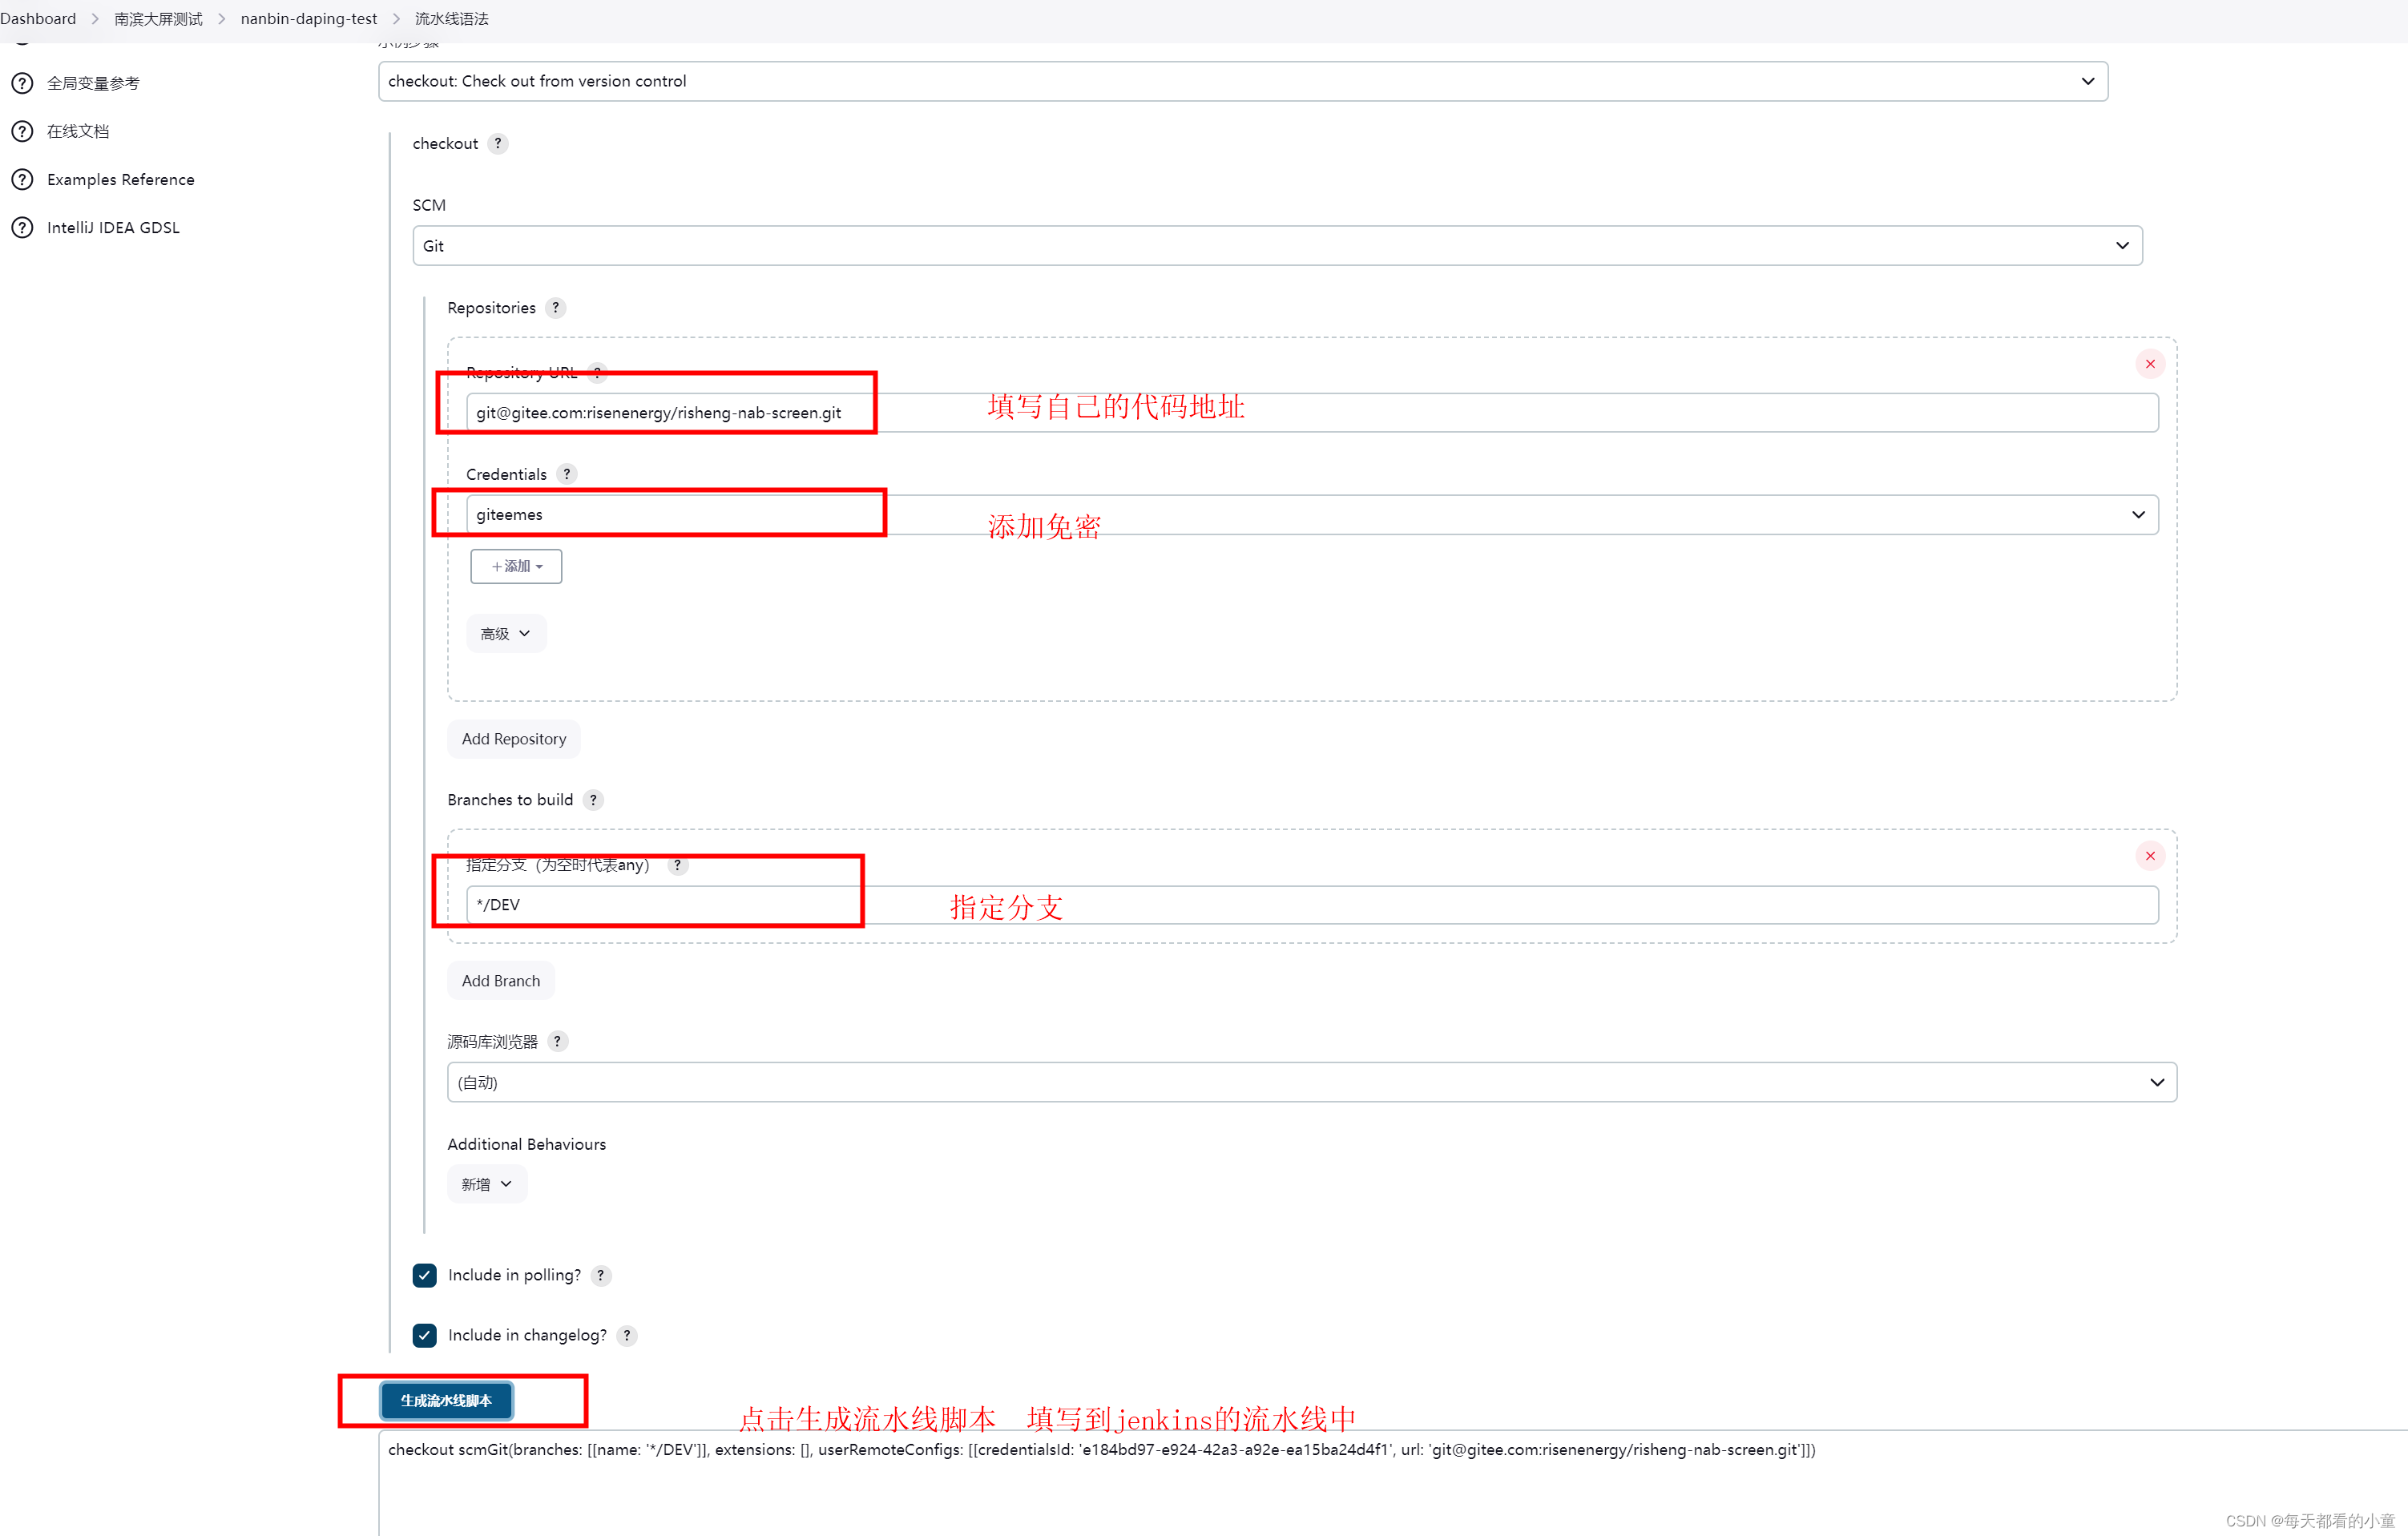2408x1536 pixels.
Task: Open help icon next to 源码库浏览器
Action: tap(558, 1041)
